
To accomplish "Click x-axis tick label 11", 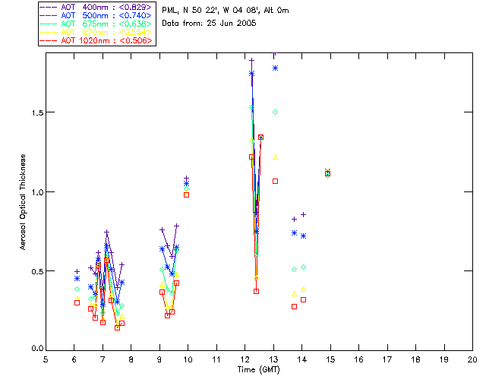I will (216, 359).
